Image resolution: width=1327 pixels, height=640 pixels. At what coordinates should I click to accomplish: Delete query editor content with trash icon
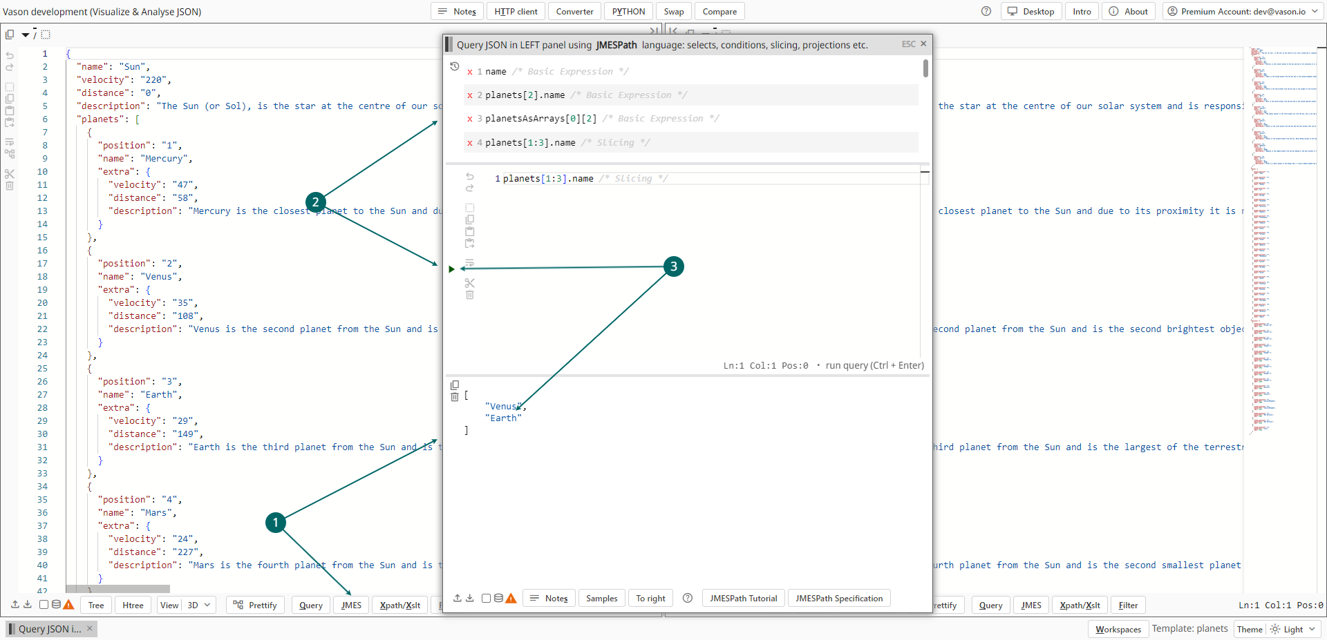click(470, 295)
